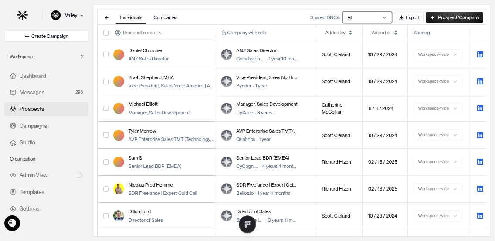Open sharing dropdown for Tyler Morrow

coord(437,135)
